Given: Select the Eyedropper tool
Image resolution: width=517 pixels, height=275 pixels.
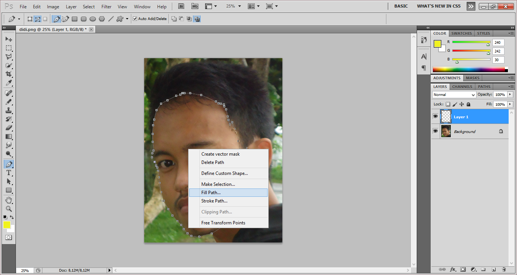Looking at the screenshot, I should (8, 83).
